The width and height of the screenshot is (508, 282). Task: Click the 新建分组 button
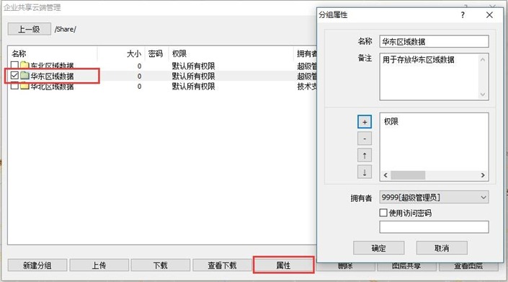[37, 265]
